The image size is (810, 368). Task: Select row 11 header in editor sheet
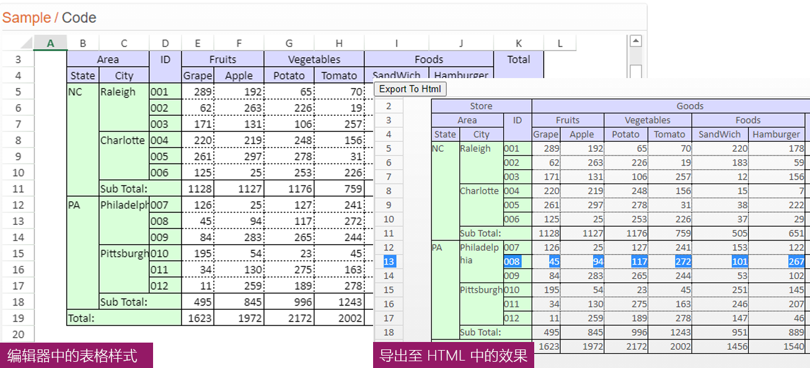pos(18,188)
